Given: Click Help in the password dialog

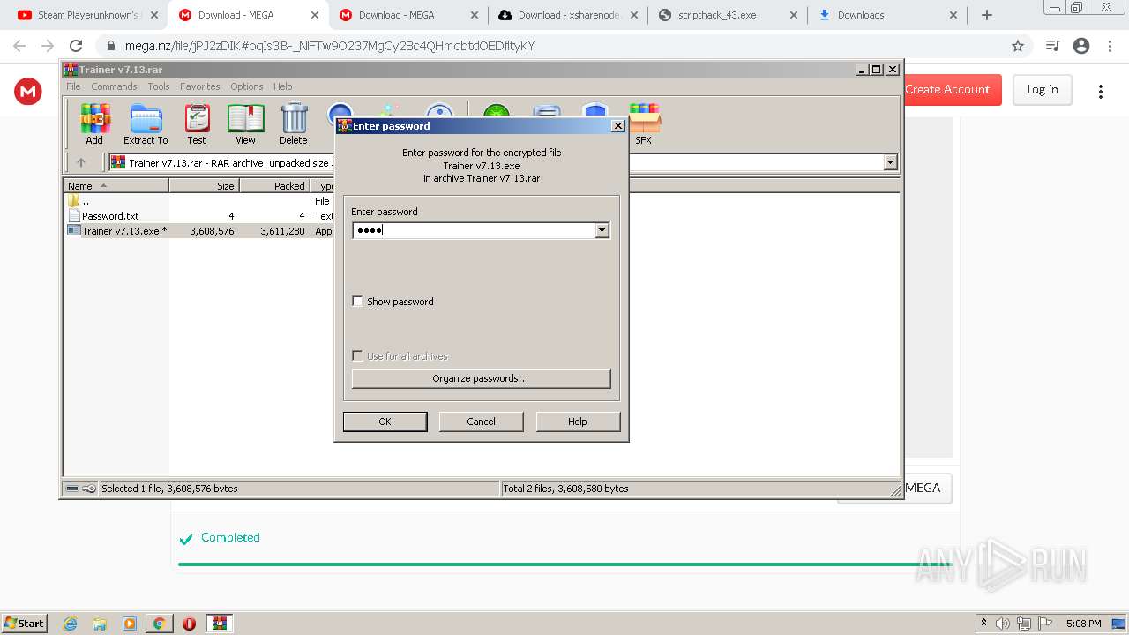Looking at the screenshot, I should [578, 422].
